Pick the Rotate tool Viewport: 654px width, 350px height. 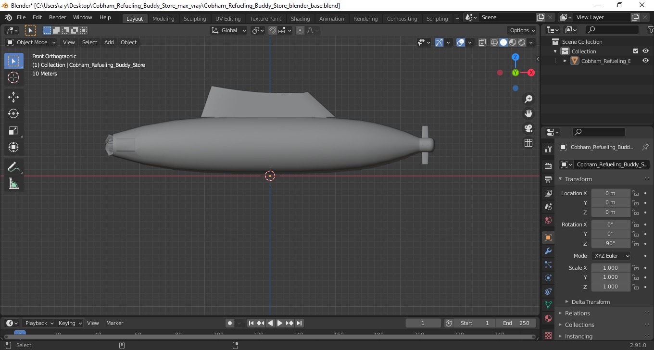(13, 114)
